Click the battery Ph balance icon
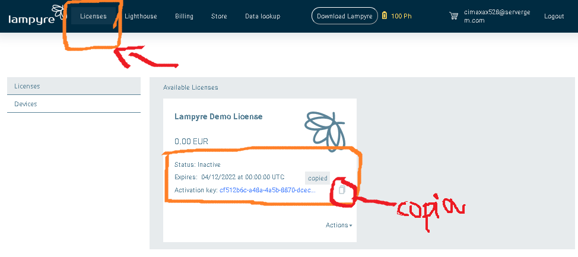Image resolution: width=578 pixels, height=257 pixels. (x=385, y=16)
